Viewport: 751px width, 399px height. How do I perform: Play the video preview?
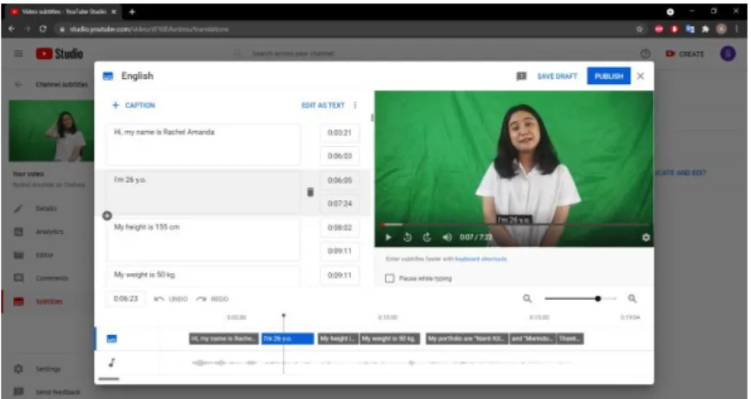pyautogui.click(x=388, y=237)
